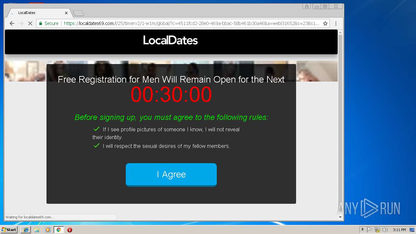Image resolution: width=416 pixels, height=234 pixels.
Task: Click the Chrome taskbar icon
Action: [58, 230]
